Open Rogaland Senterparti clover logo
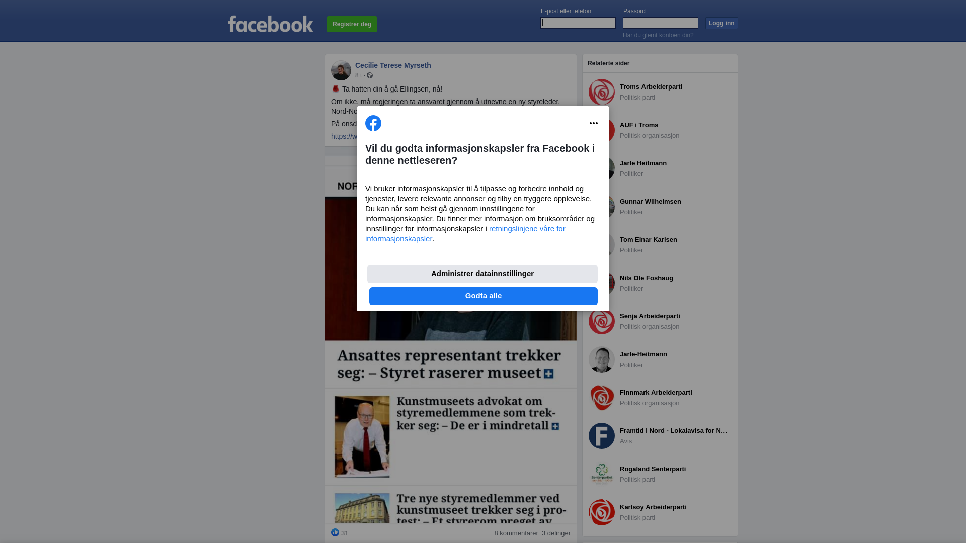Viewport: 966px width, 543px height. click(x=602, y=474)
